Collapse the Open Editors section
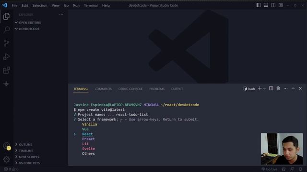307x172 pixels. [28, 22]
